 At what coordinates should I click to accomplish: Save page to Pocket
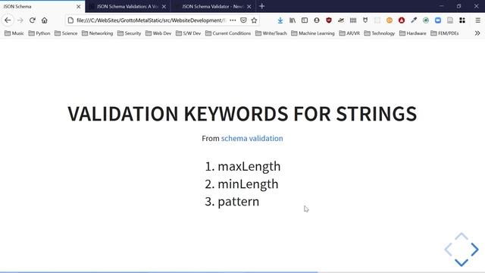point(243,20)
